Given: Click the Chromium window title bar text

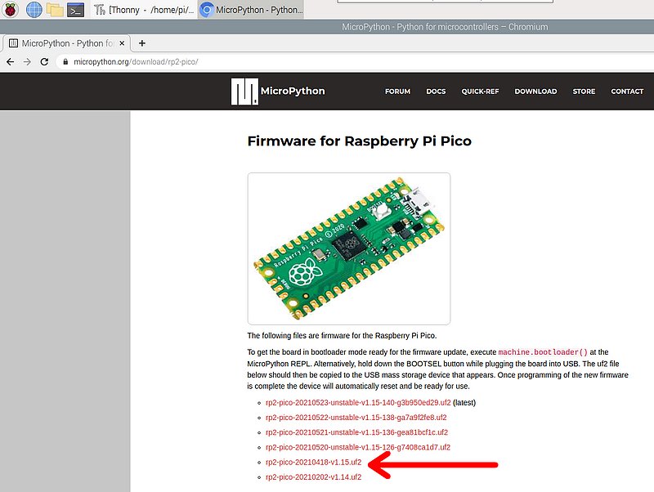Looking at the screenshot, I should point(445,27).
